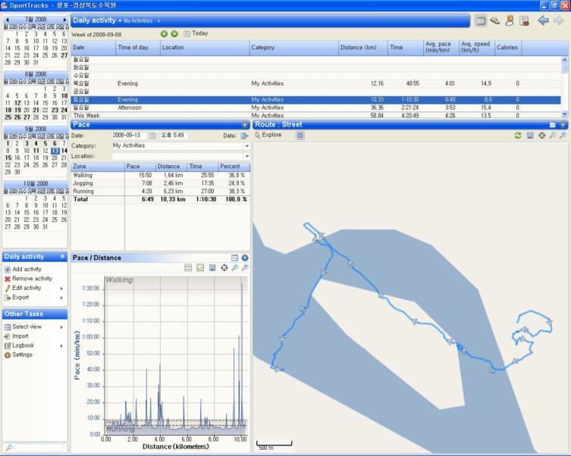This screenshot has height=456, width=571.
Task: Select the Running zone row
Action: [x=161, y=192]
